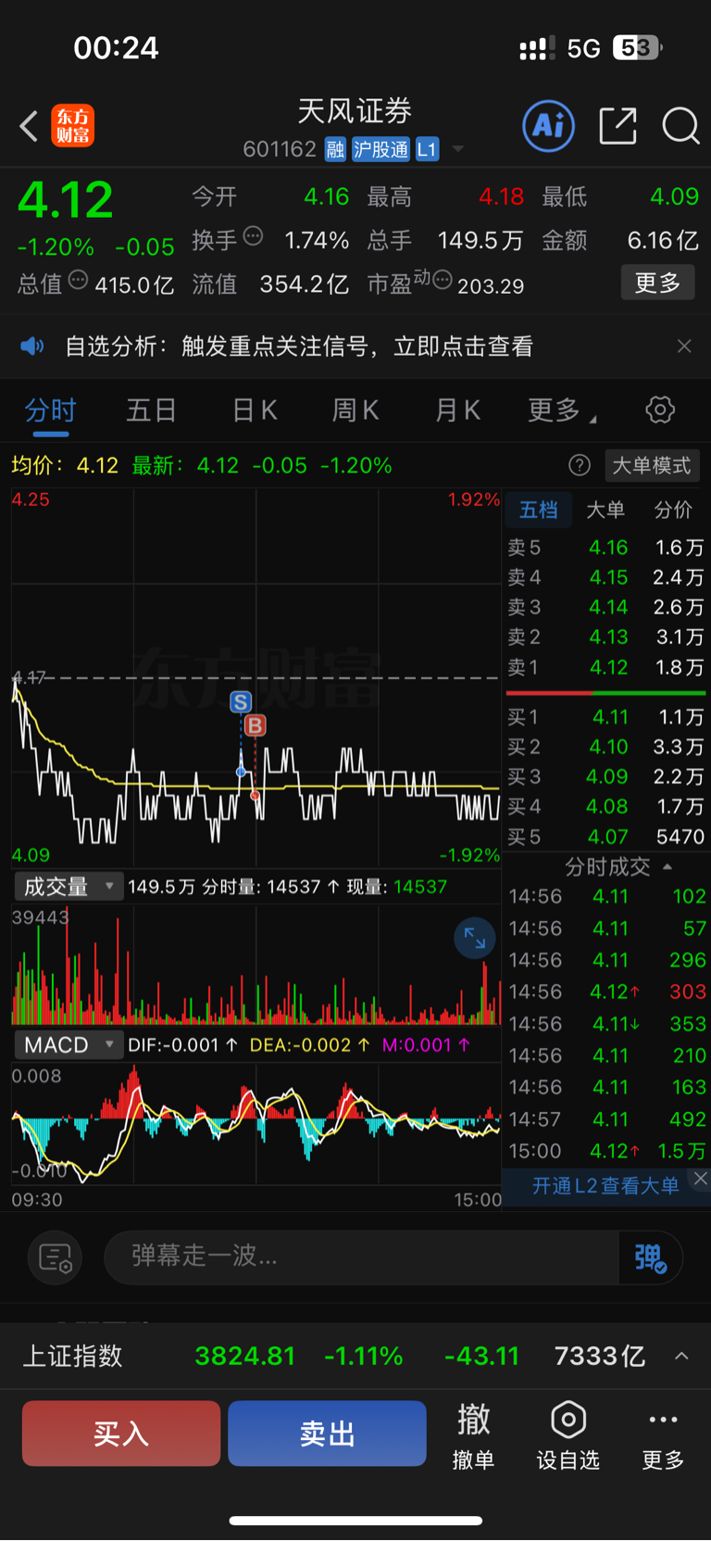
Task: Tap the 设自选 watchlist icon
Action: 568,1435
